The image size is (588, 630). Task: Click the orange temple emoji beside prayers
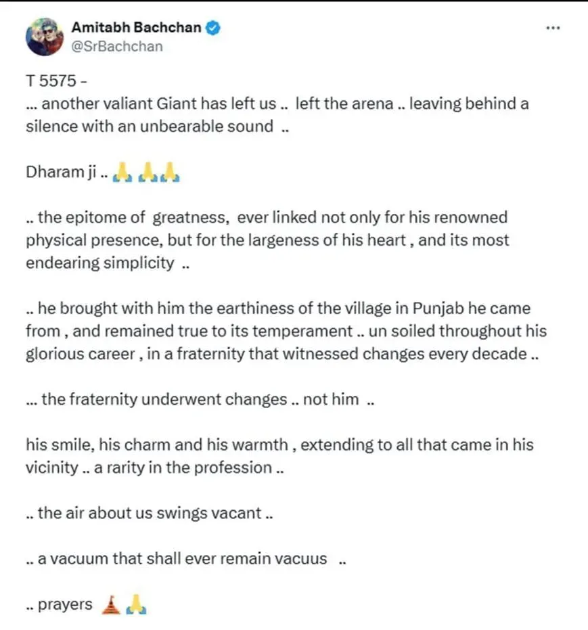point(110,604)
